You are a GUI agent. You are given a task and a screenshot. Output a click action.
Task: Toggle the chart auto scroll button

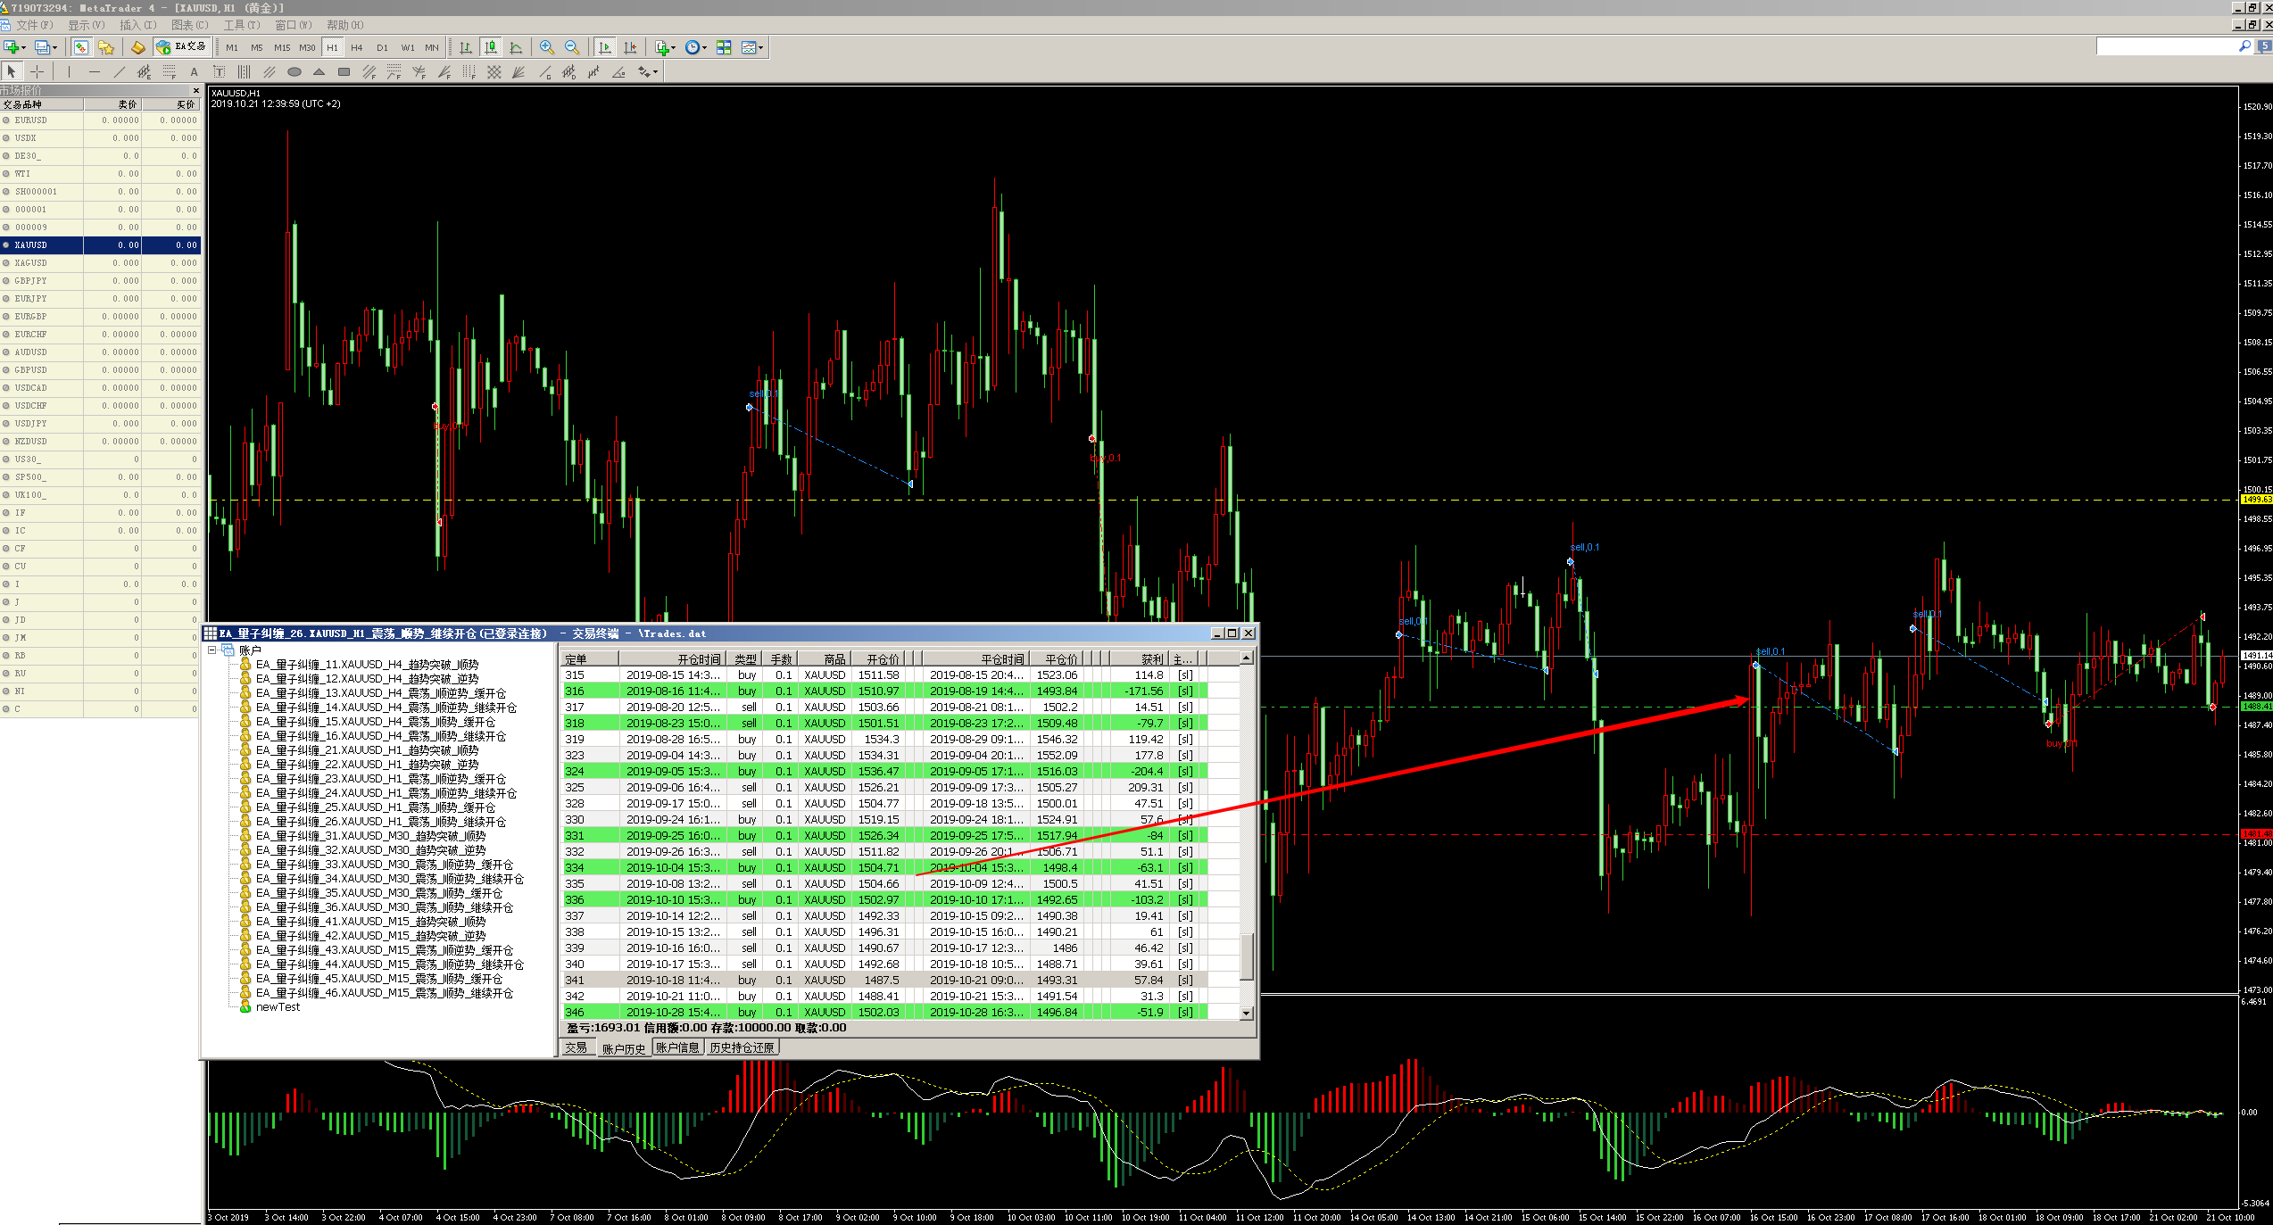[x=605, y=47]
